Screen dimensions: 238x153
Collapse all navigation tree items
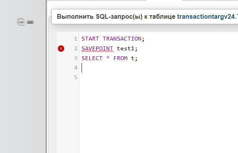click(x=21, y=22)
